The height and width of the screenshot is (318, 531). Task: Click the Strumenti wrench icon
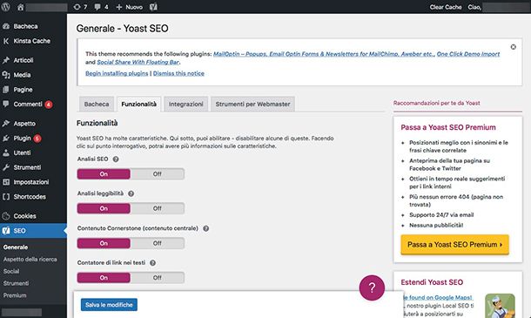point(6,167)
